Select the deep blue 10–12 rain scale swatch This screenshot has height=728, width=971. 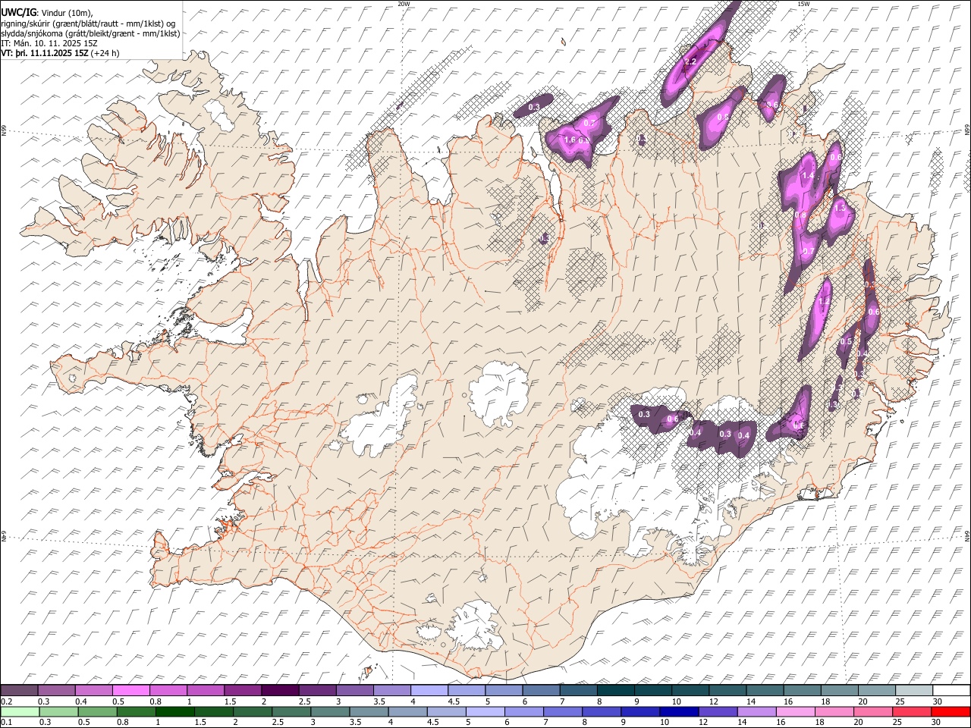pyautogui.click(x=680, y=711)
